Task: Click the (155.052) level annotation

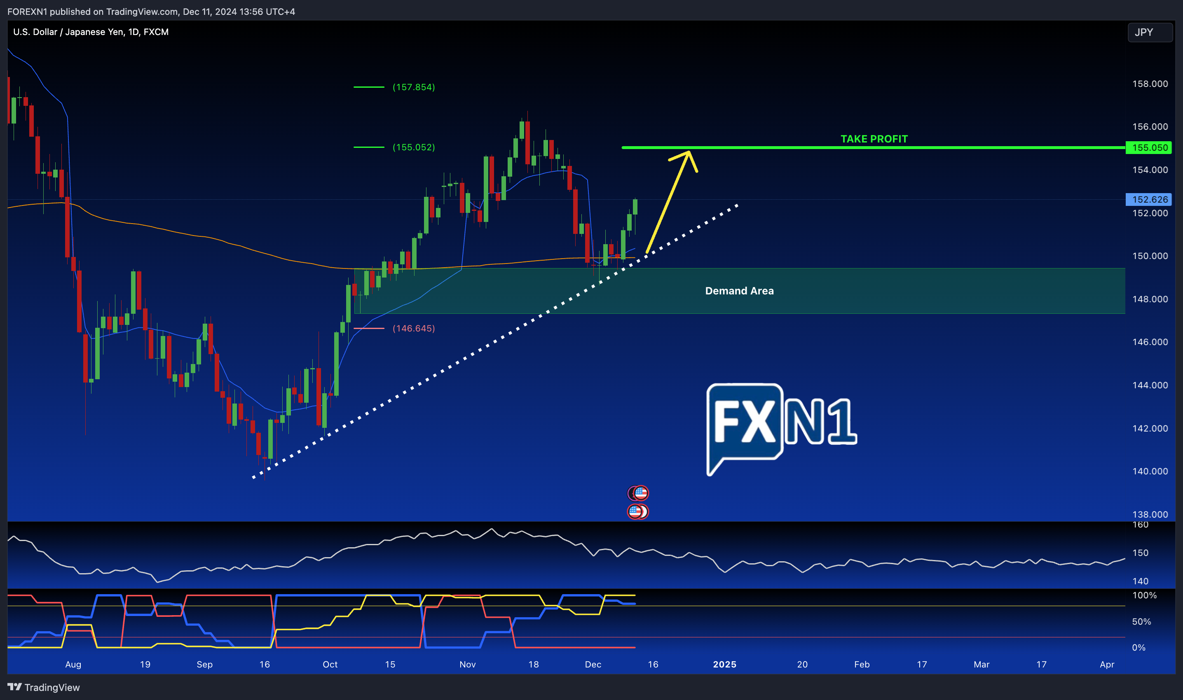Action: pyautogui.click(x=413, y=147)
